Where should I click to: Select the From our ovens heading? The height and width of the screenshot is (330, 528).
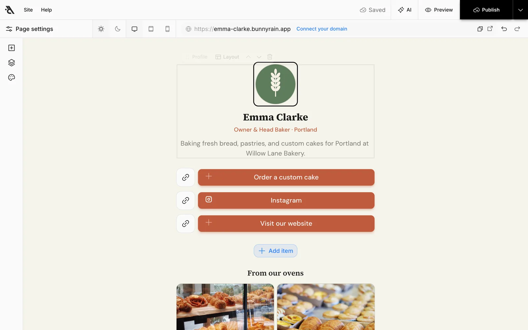[x=276, y=273]
